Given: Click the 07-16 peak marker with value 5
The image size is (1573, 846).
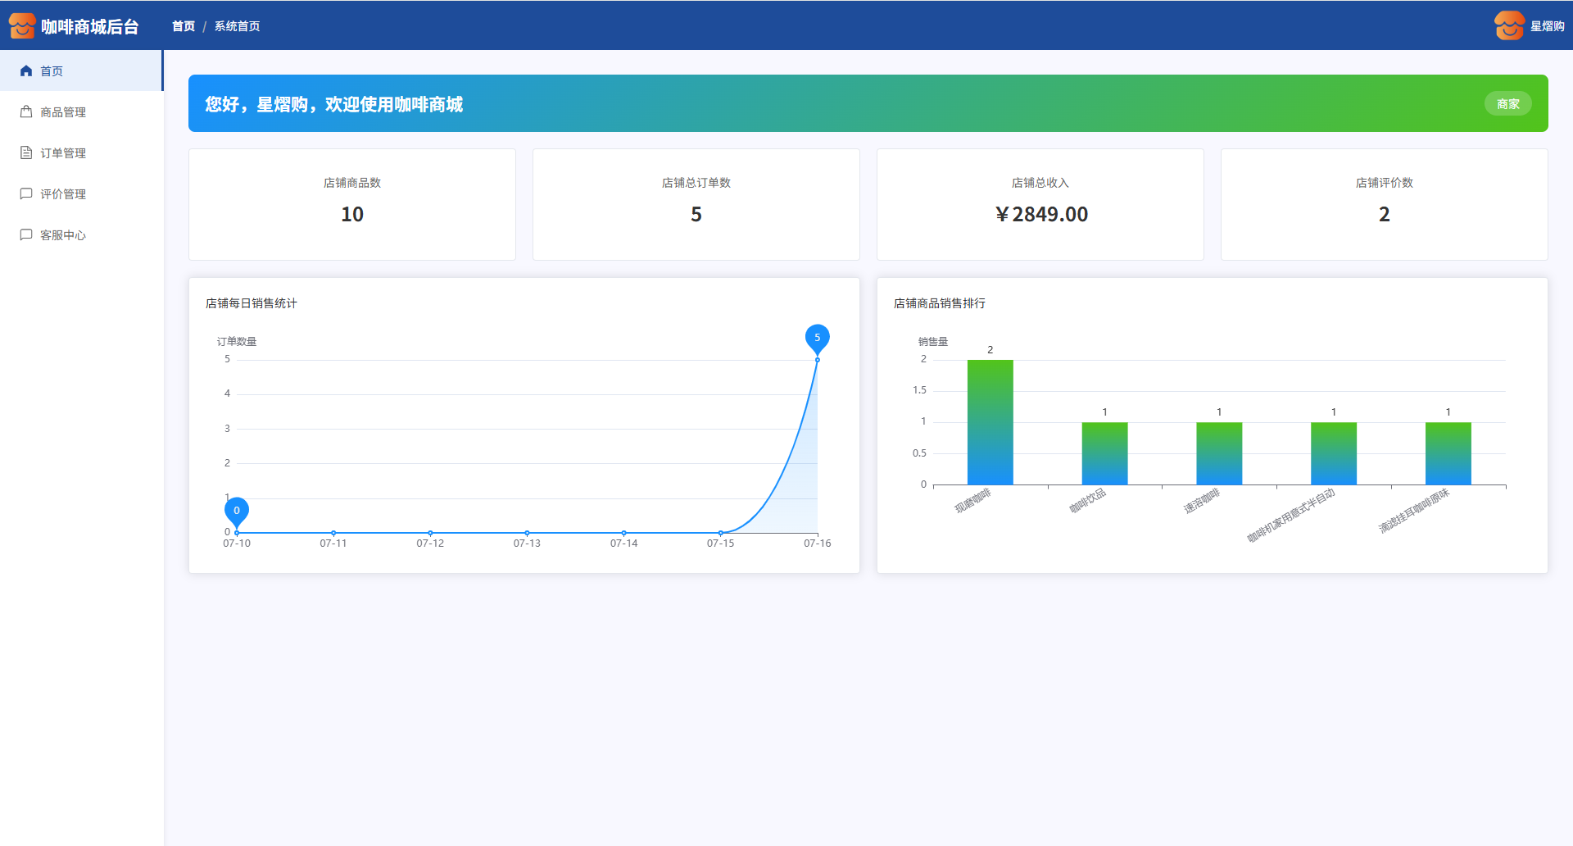Looking at the screenshot, I should (817, 338).
